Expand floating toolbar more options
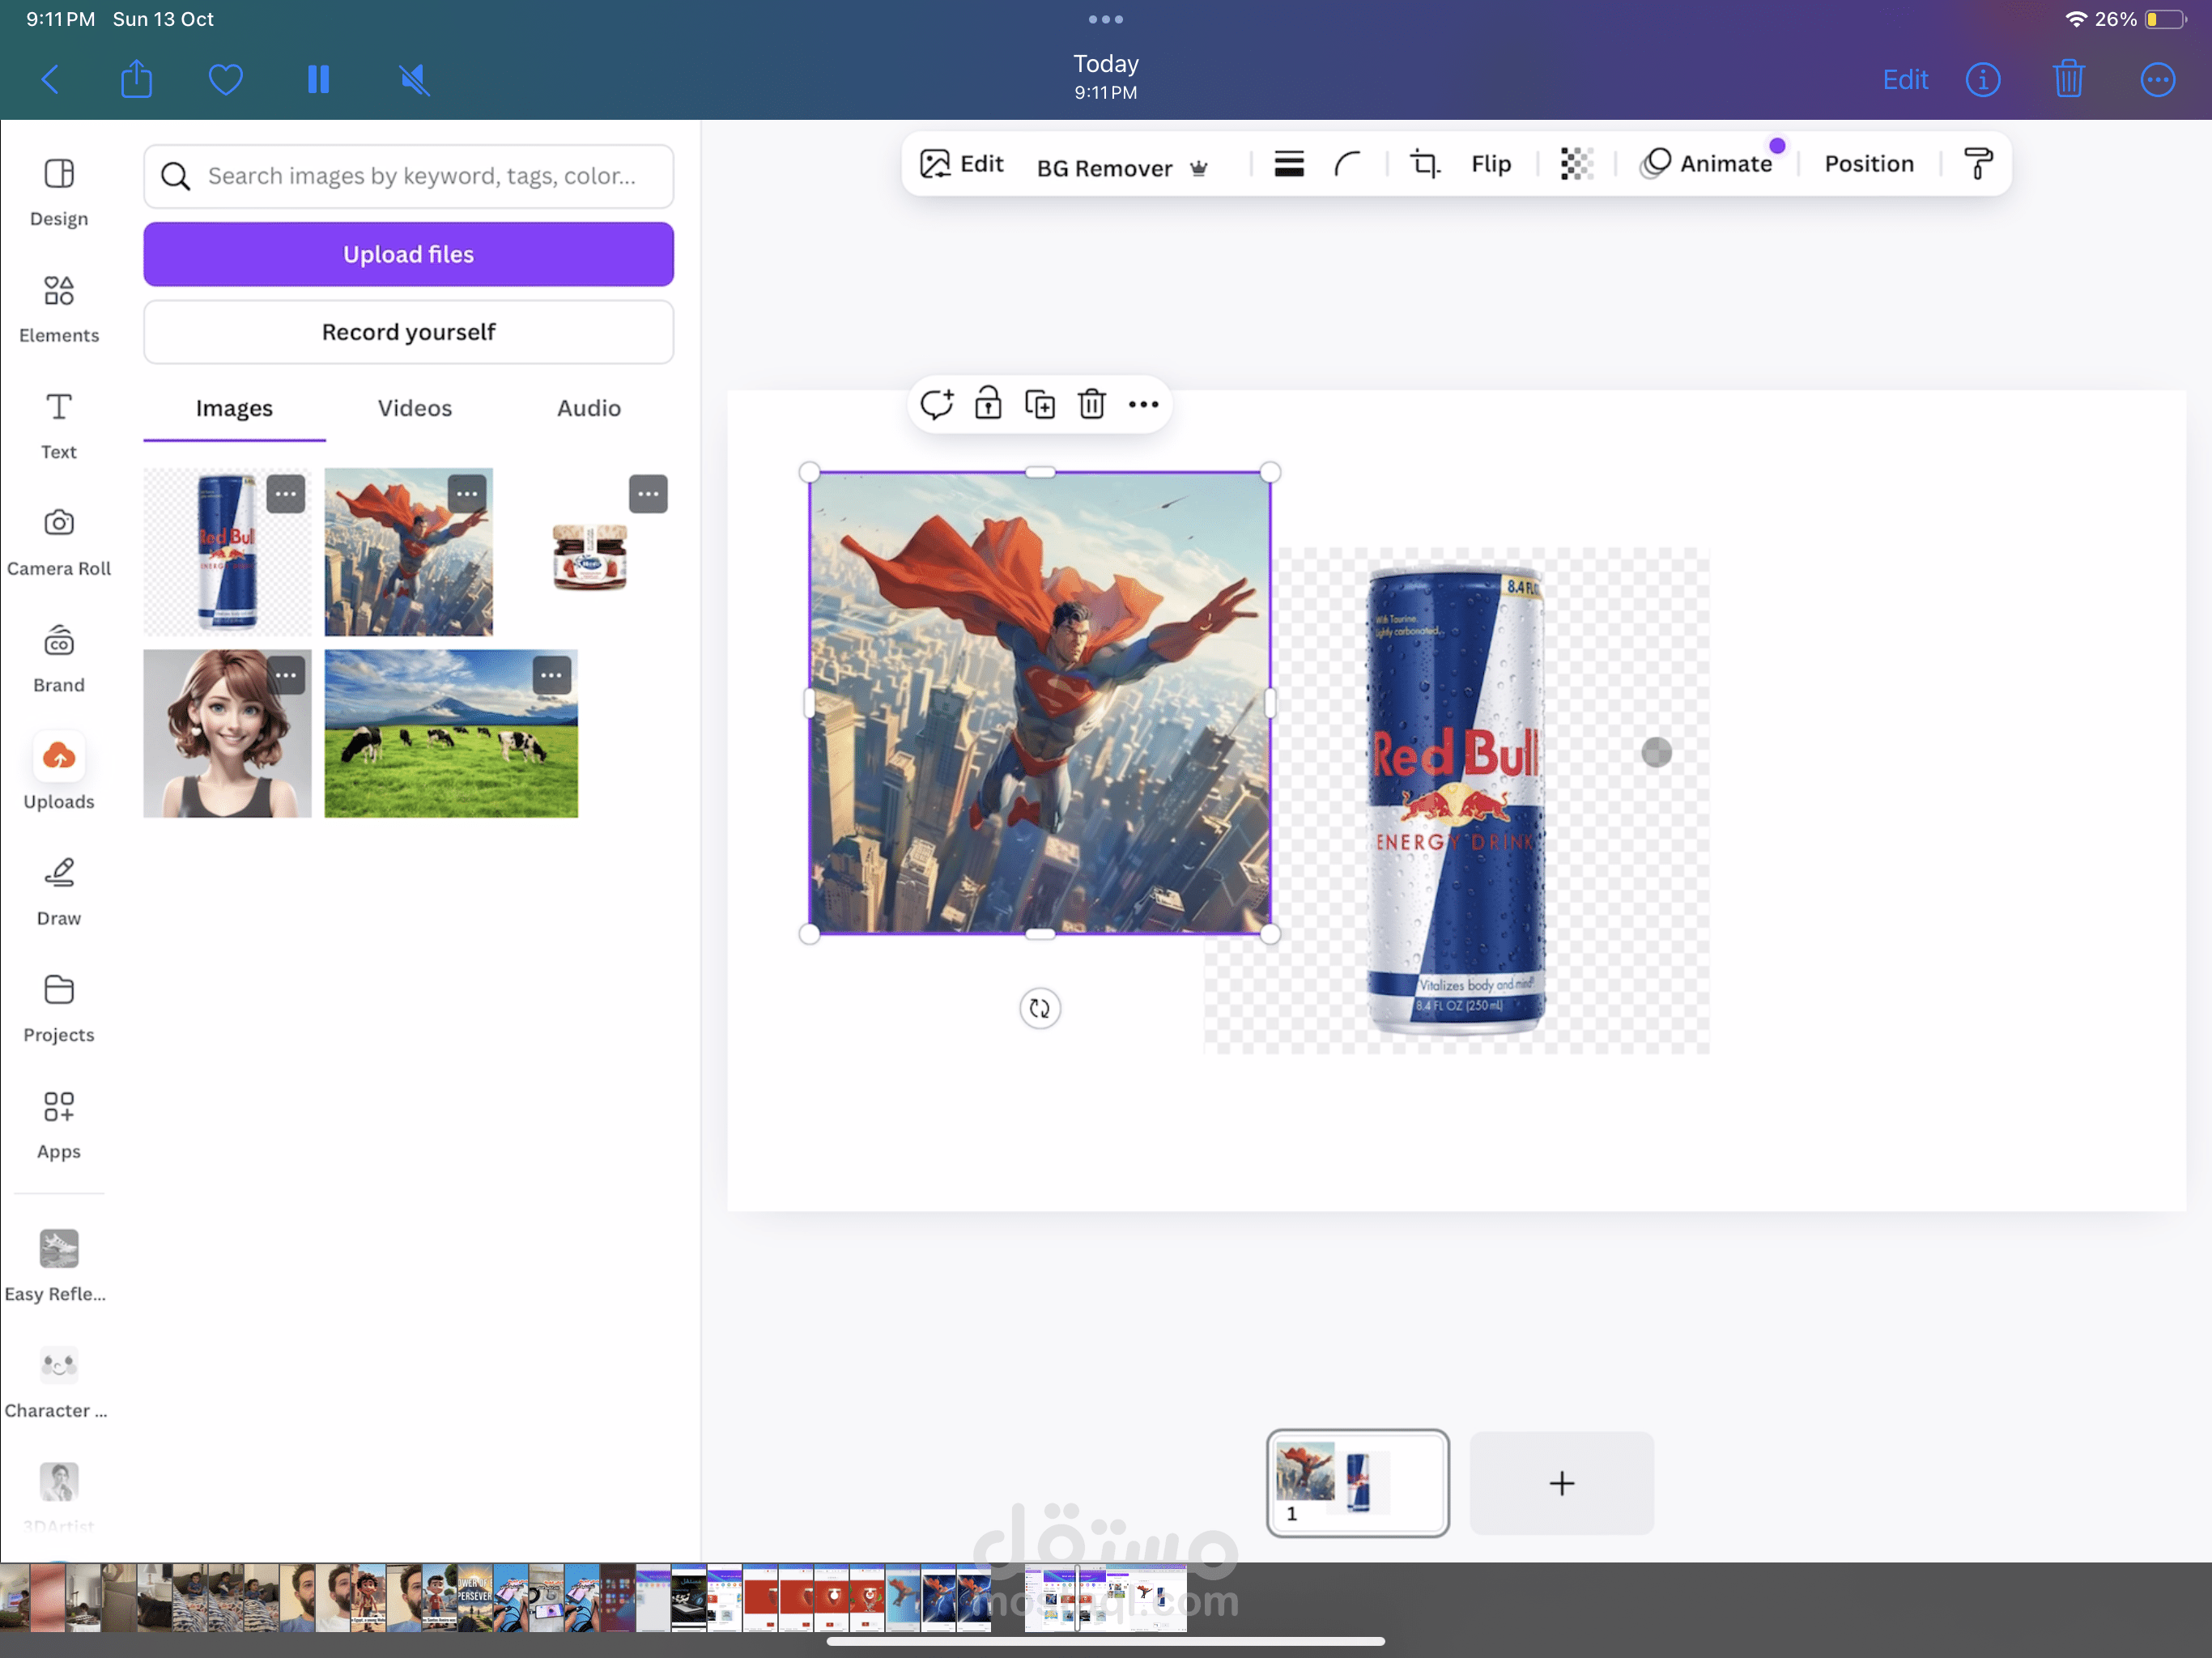This screenshot has height=1658, width=2212. coord(1143,405)
